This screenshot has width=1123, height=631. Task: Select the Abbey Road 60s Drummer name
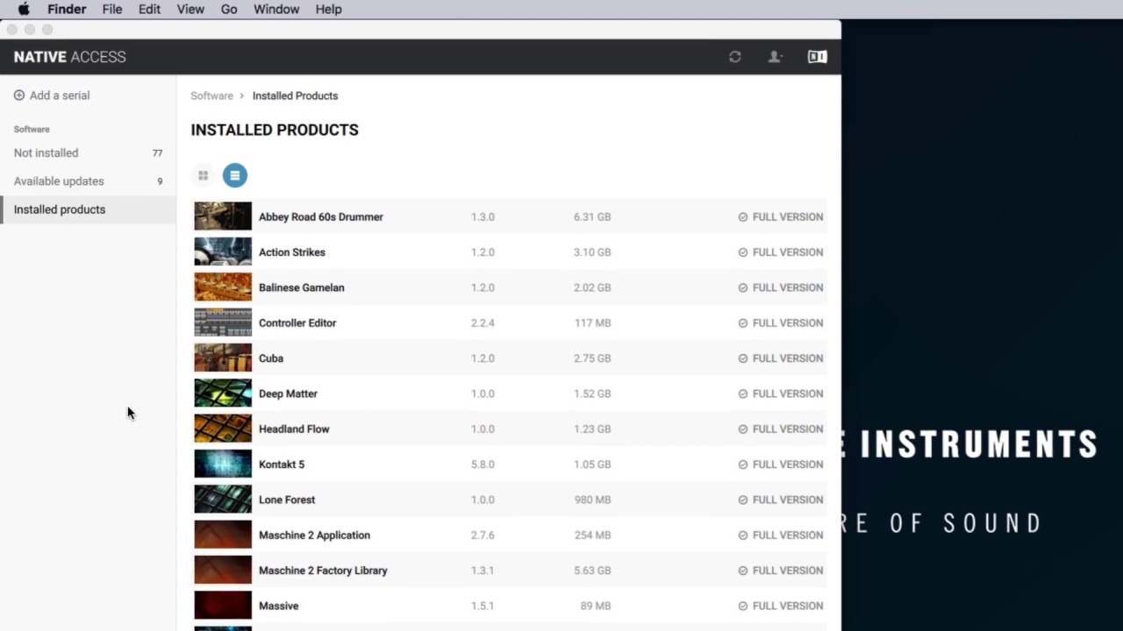321,216
